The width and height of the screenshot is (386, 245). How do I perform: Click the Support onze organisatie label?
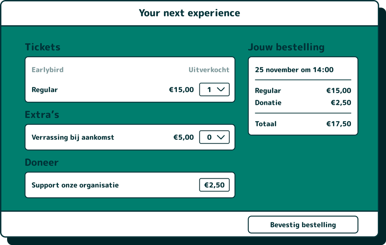pos(75,185)
